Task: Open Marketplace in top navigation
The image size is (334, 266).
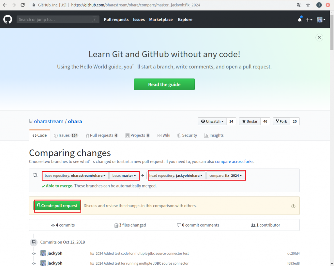Action: coord(161,19)
